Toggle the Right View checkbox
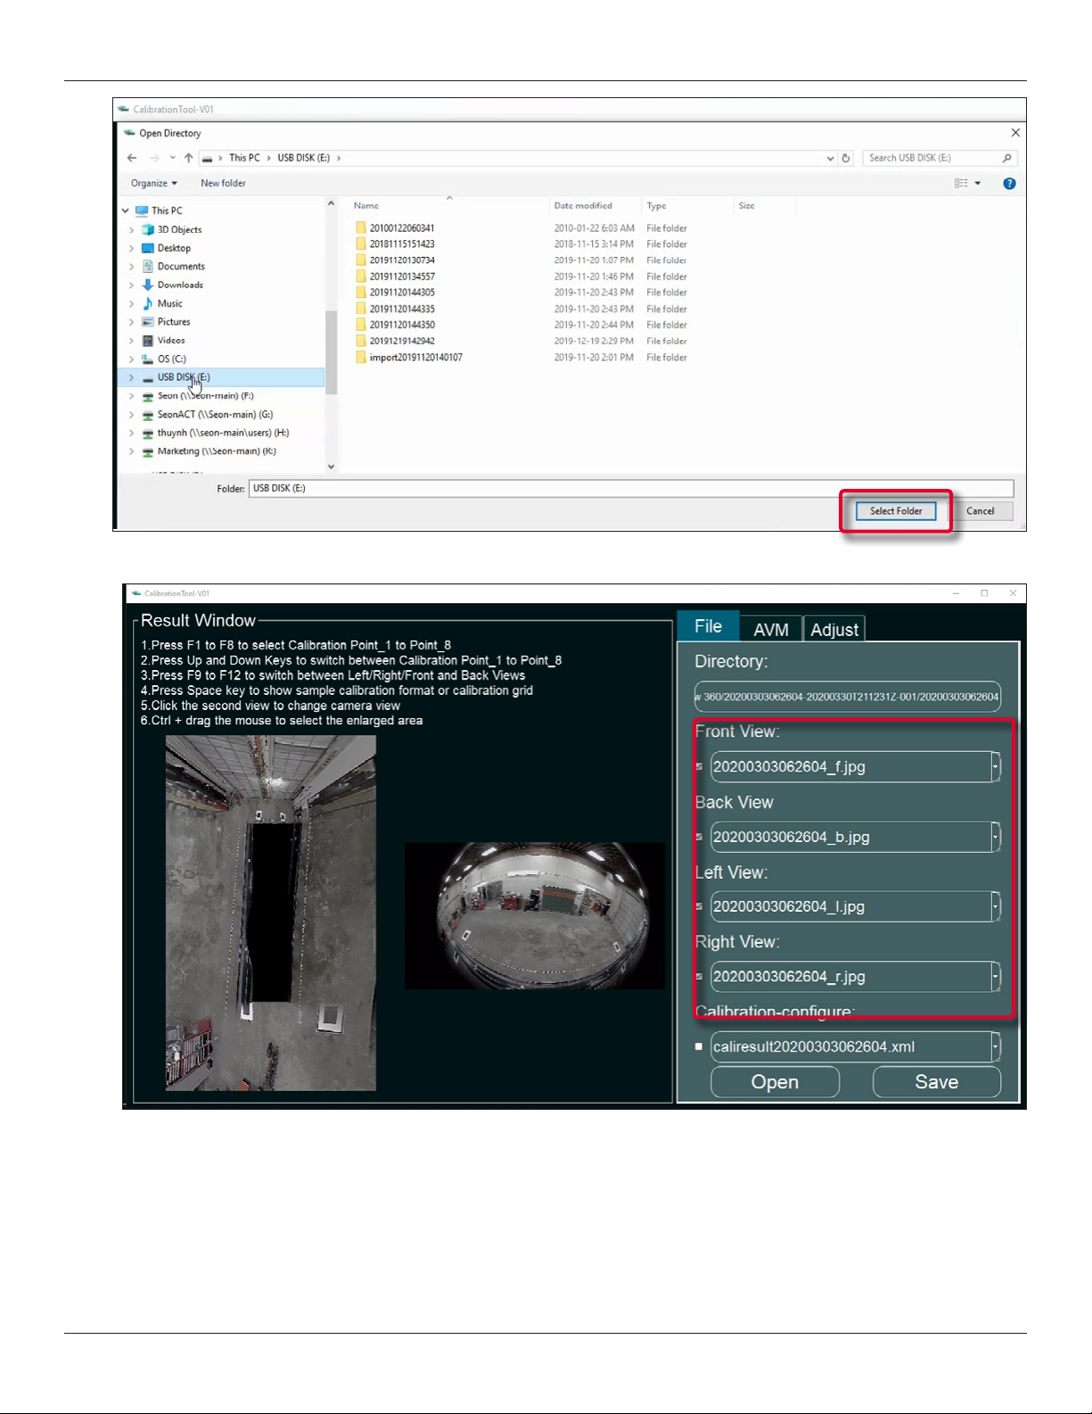This screenshot has height=1414, width=1092. (x=699, y=976)
